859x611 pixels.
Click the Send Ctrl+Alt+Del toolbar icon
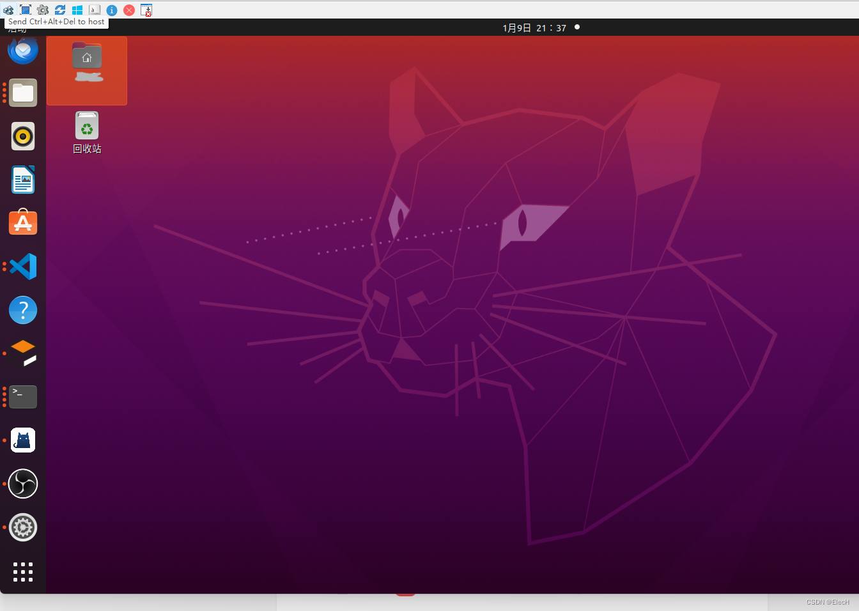[x=8, y=10]
